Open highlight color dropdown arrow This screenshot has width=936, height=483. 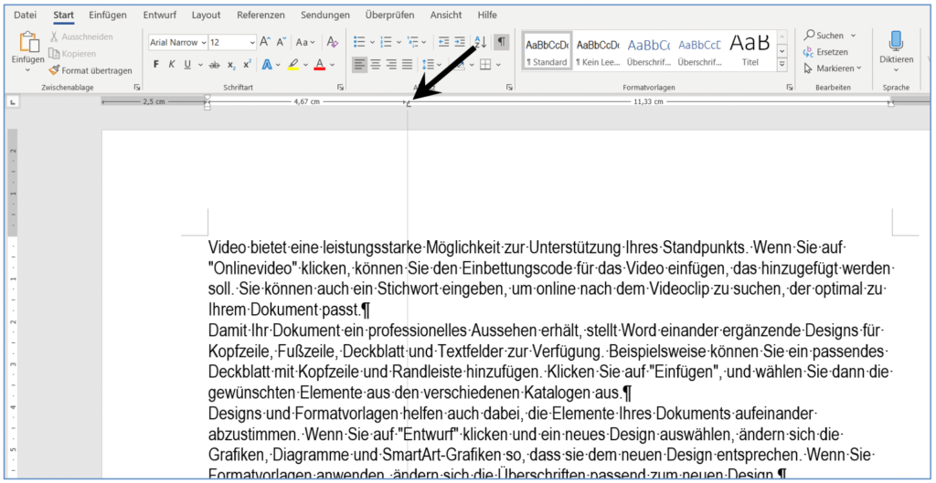(305, 65)
